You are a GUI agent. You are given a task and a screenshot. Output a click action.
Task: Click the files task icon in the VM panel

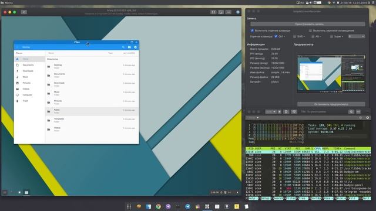[x=26, y=192]
